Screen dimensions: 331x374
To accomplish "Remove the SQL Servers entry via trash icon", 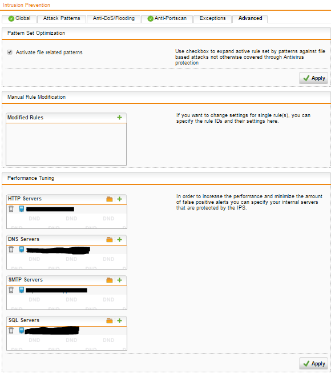I will coord(11,331).
